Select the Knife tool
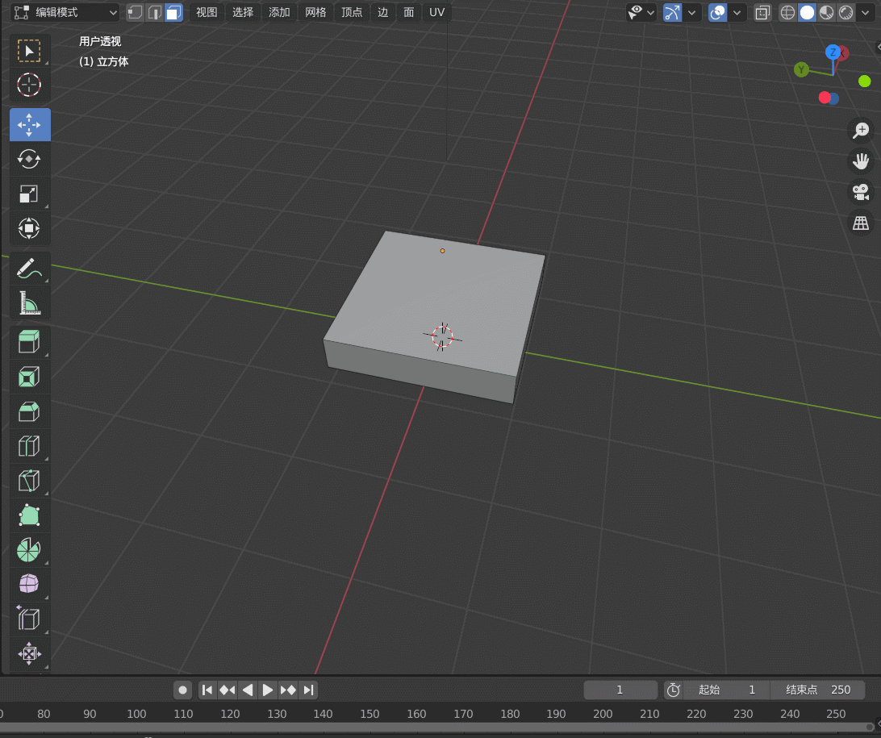 [30, 482]
